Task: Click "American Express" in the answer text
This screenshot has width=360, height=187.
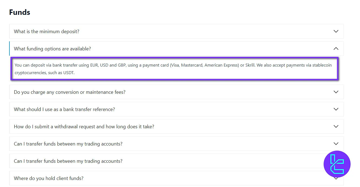Action: click(x=221, y=65)
